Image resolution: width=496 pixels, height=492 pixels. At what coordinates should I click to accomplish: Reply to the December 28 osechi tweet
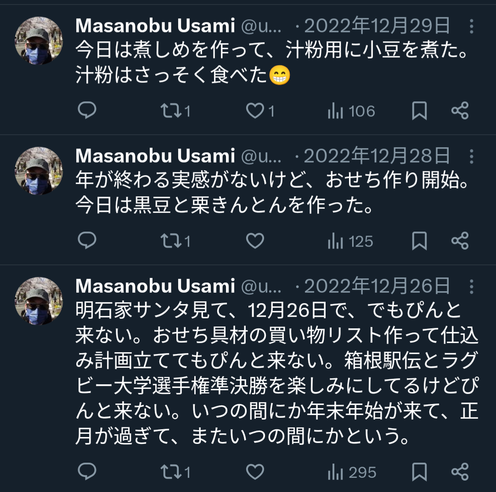(87, 241)
